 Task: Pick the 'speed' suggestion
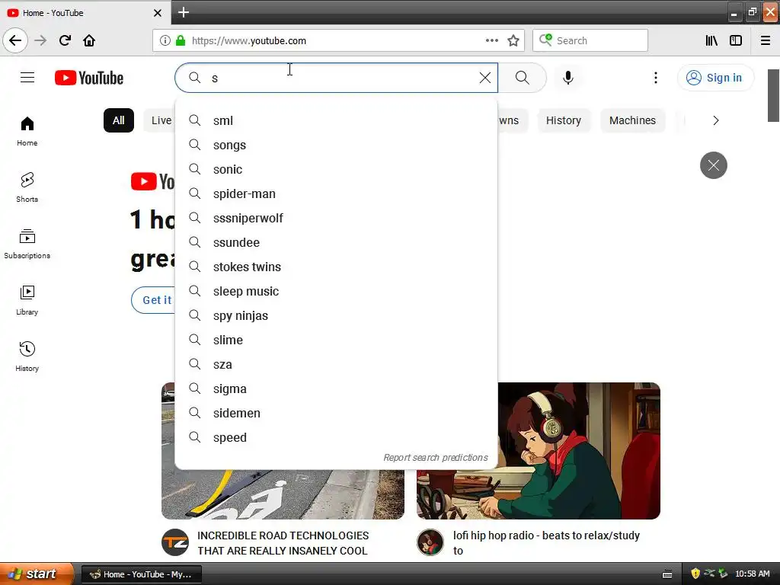pyautogui.click(x=336, y=437)
